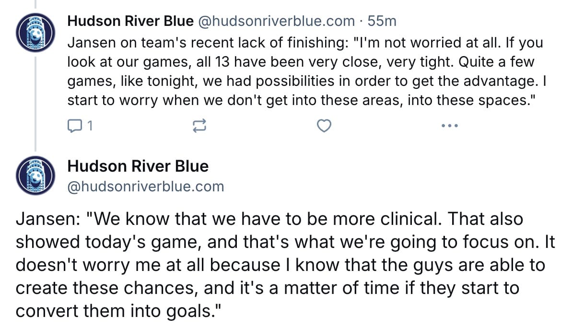Click 'convert them into goals' at post end

pos(119,311)
